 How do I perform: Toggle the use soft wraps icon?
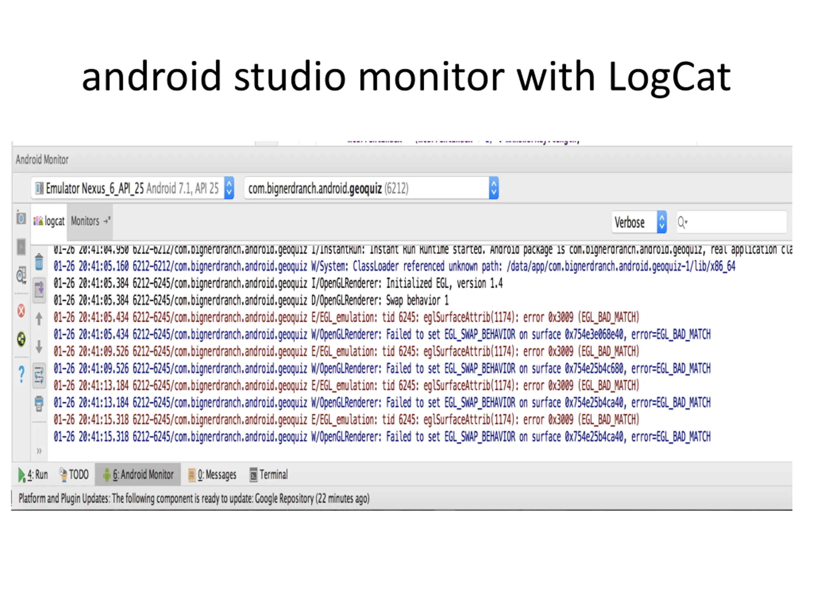(x=39, y=376)
